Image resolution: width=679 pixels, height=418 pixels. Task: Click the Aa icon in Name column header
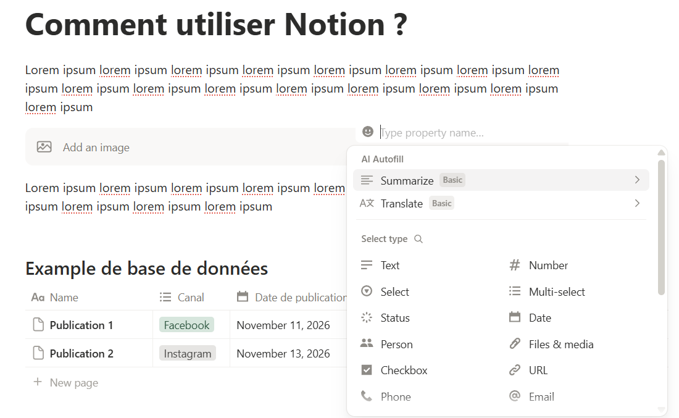pyautogui.click(x=38, y=297)
